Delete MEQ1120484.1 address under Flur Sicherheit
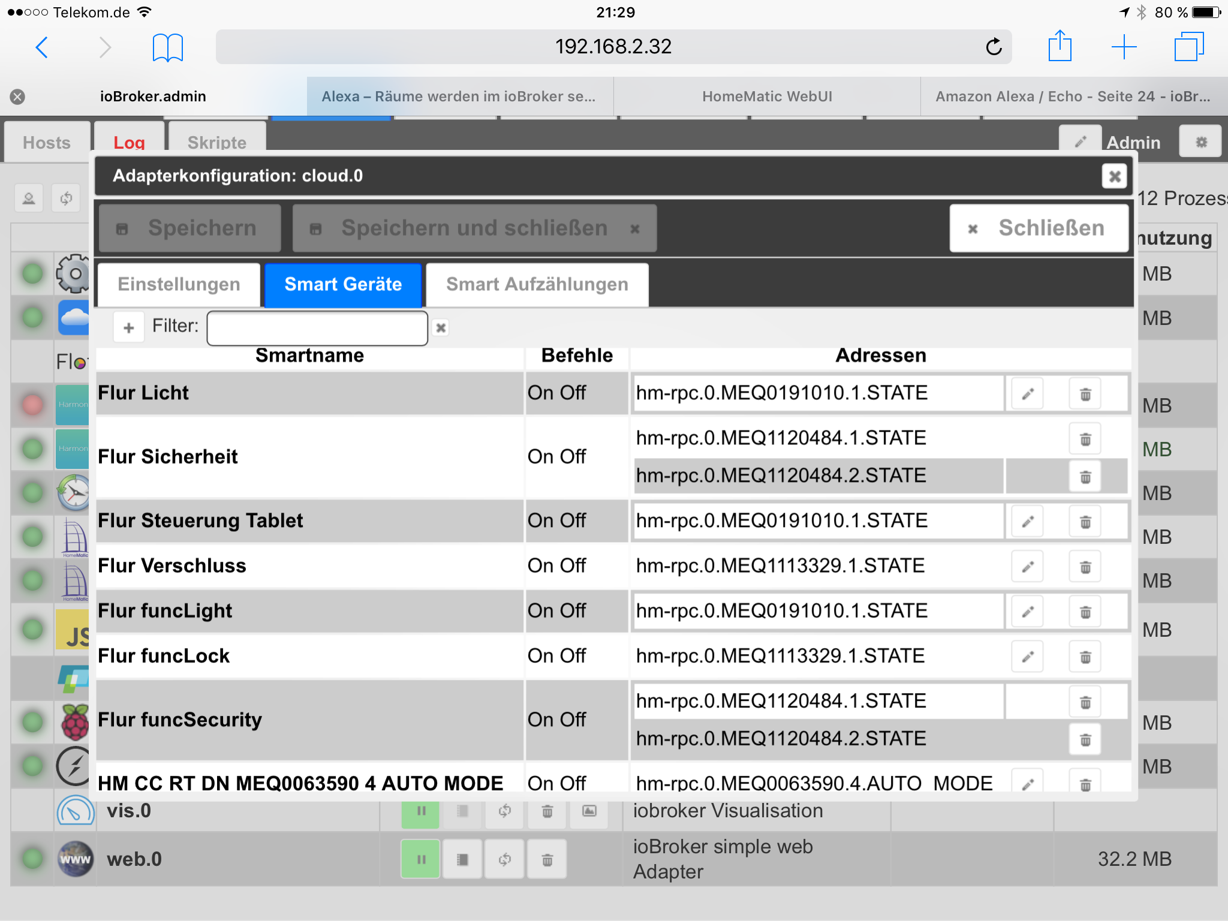1228x921 pixels. coord(1085,439)
